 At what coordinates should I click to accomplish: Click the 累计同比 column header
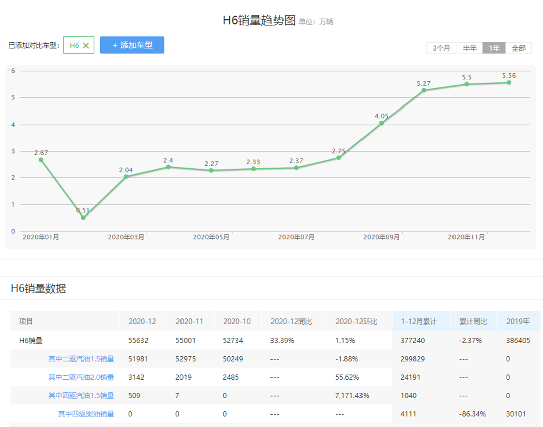click(x=473, y=322)
